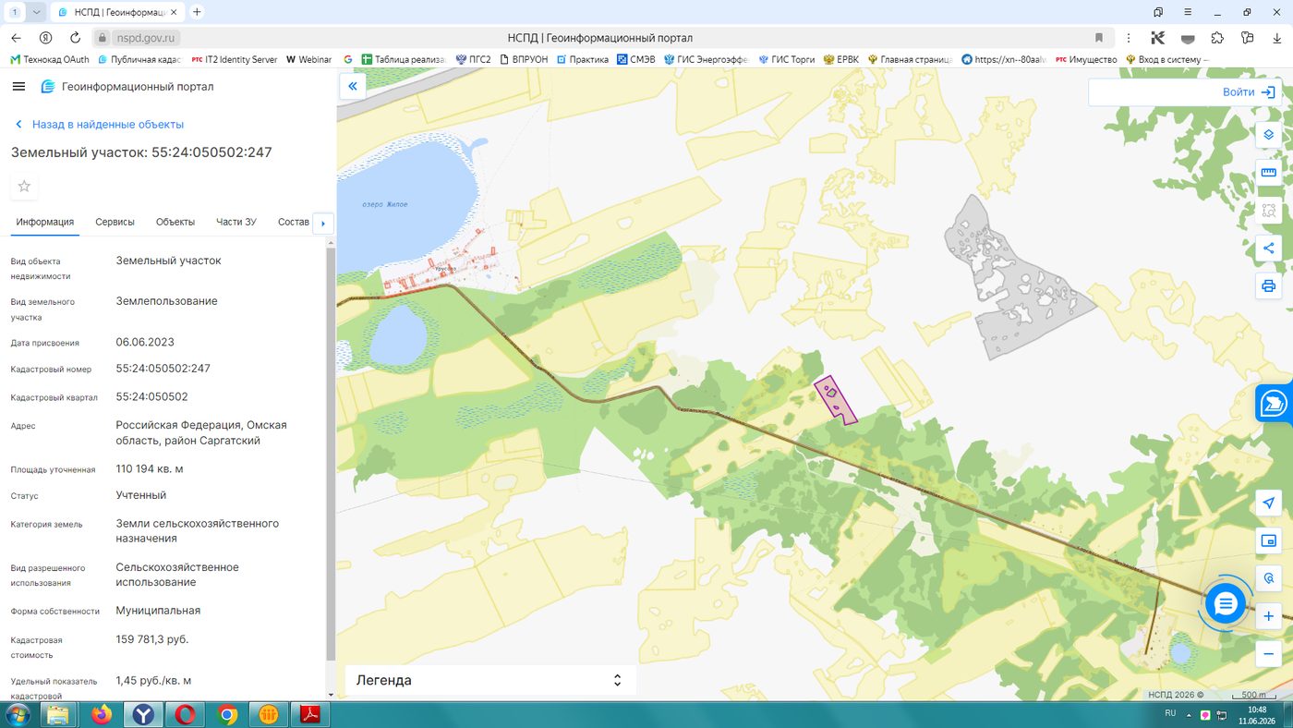Click the info panel vertical scrollbar
The height and width of the screenshot is (728, 1293).
(331, 453)
